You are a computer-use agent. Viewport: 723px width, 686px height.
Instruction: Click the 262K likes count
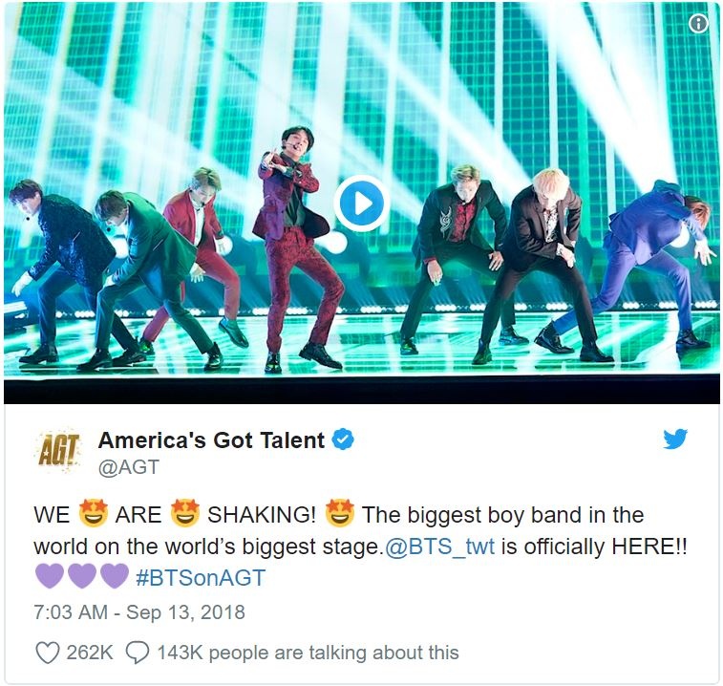coord(90,653)
